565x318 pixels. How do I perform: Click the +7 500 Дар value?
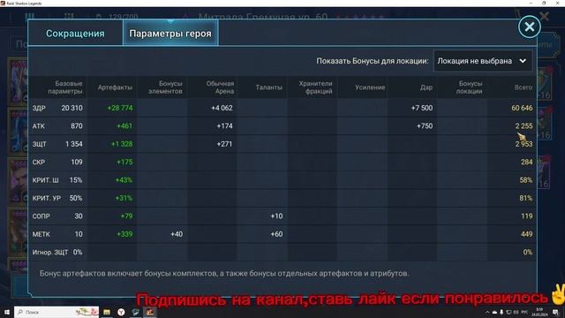click(x=422, y=108)
